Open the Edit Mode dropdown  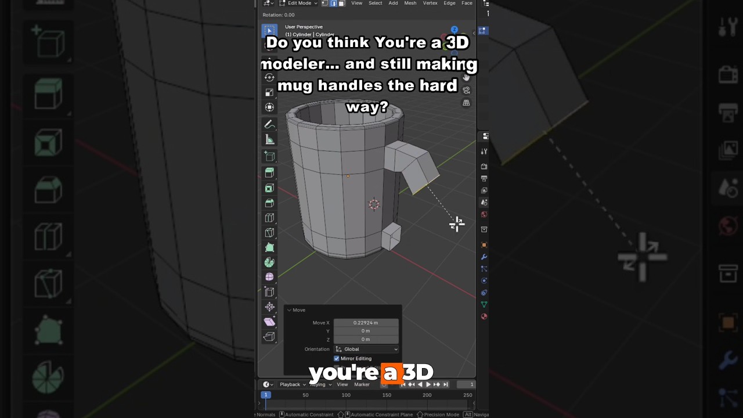pos(298,3)
